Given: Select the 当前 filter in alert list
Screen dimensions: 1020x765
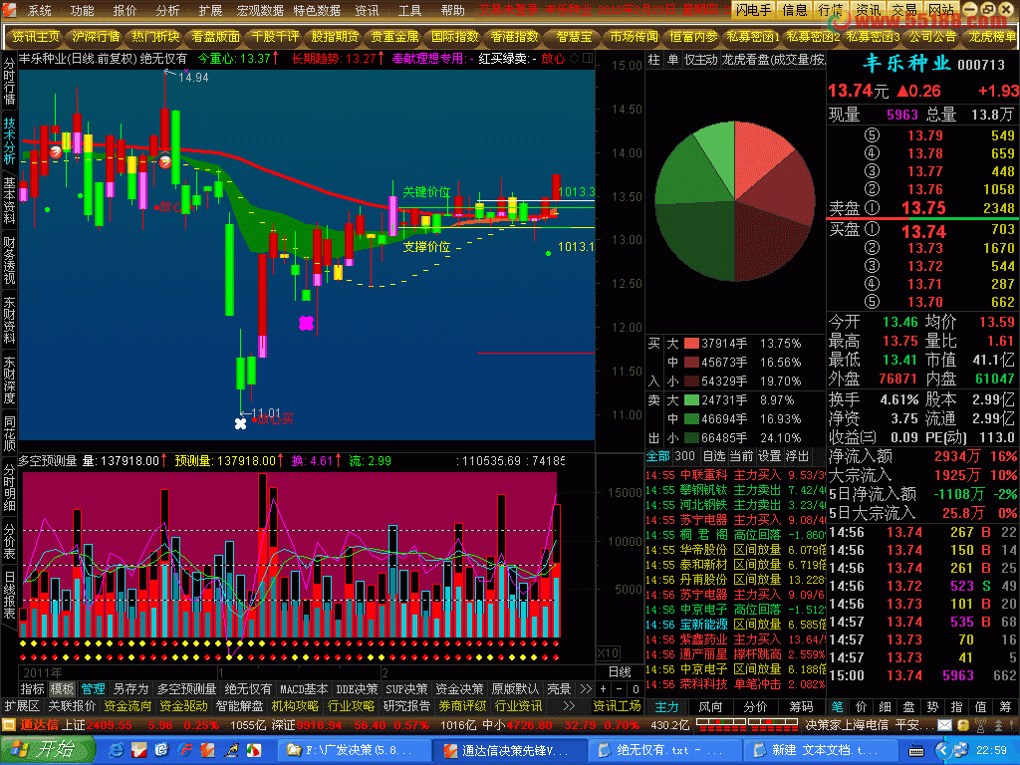Looking at the screenshot, I should [741, 456].
